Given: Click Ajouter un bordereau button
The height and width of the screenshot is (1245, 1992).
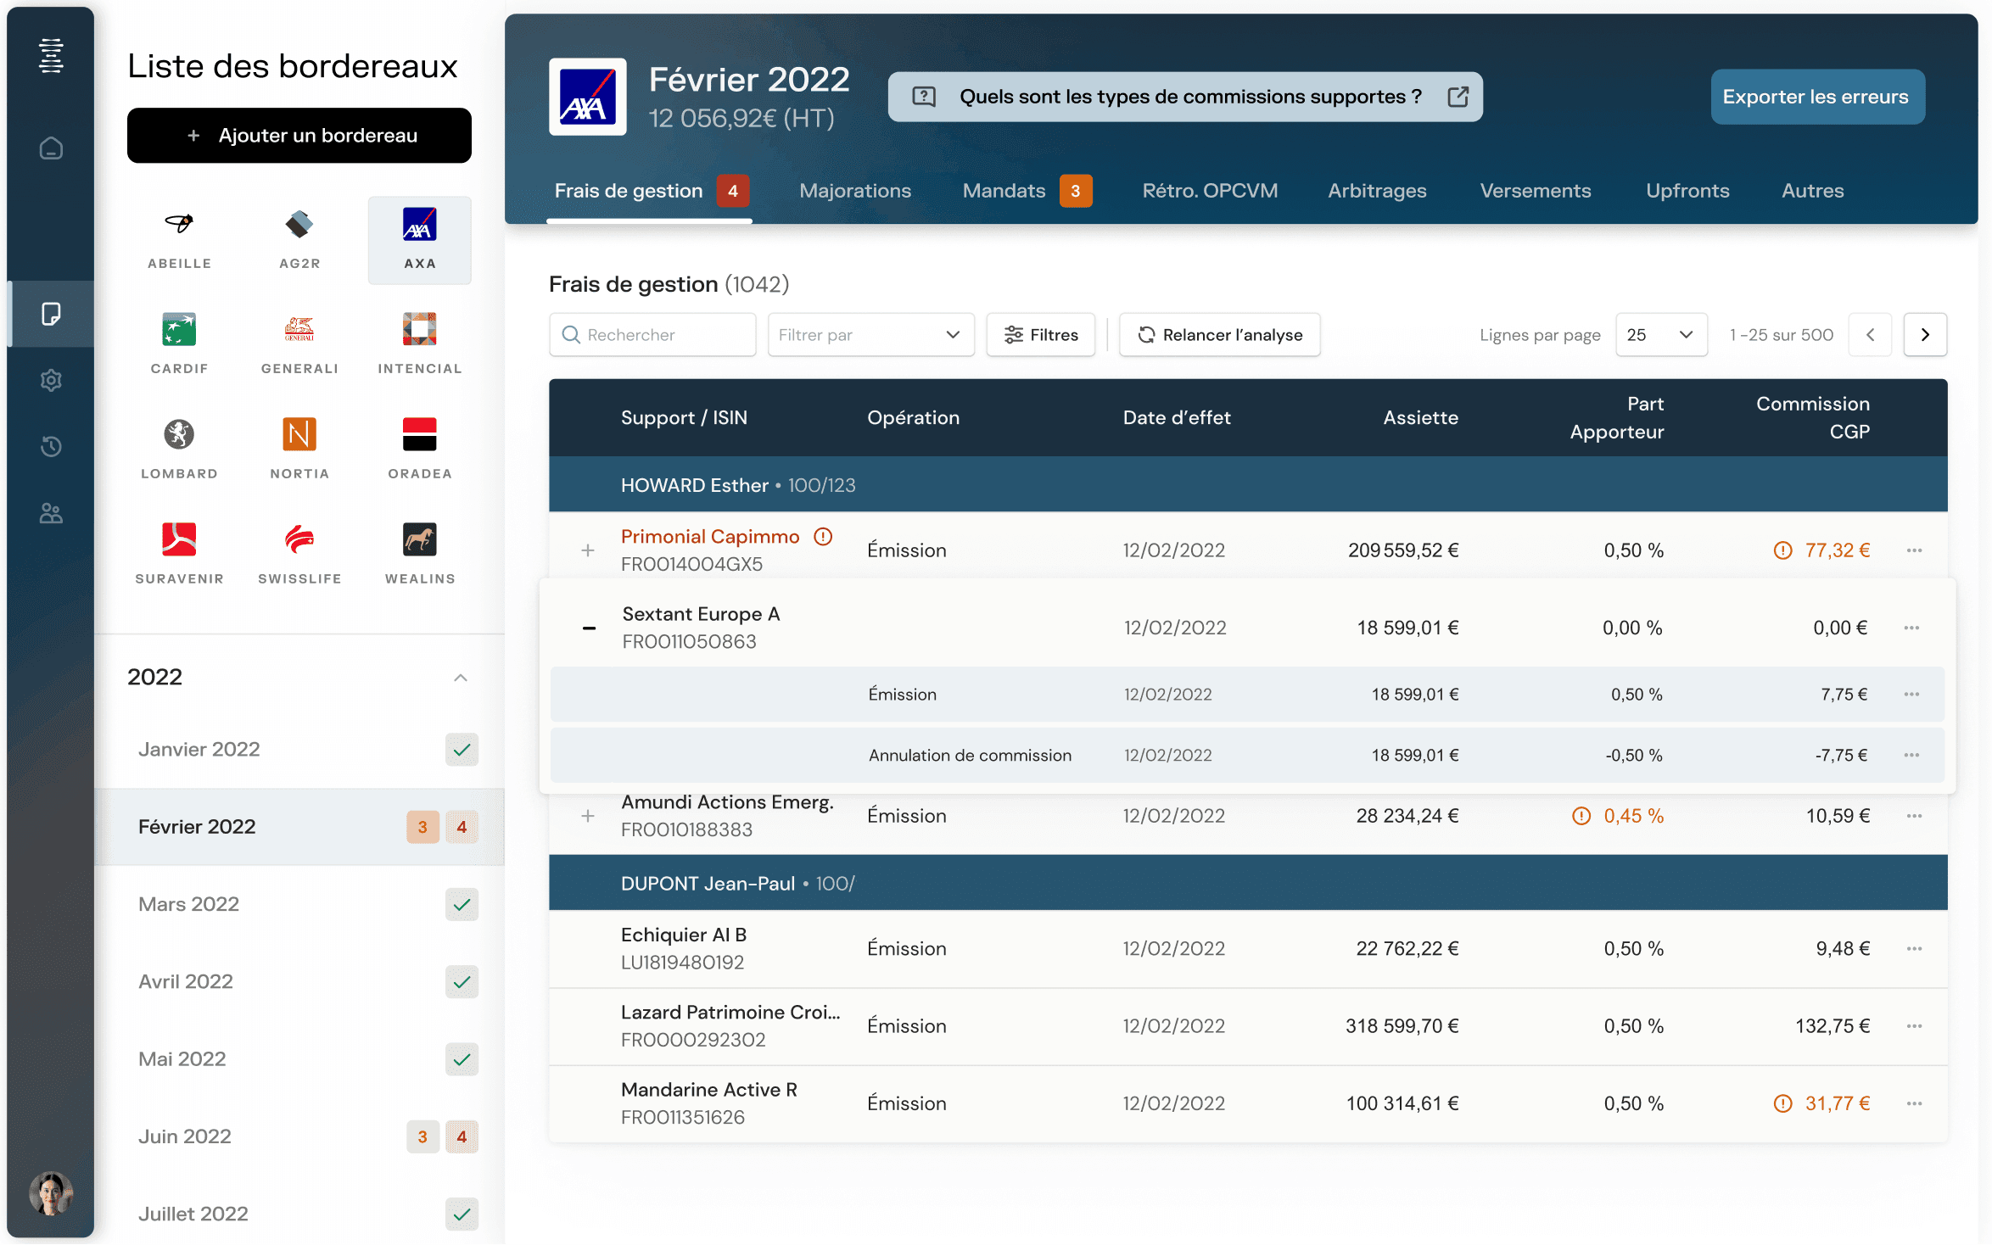Looking at the screenshot, I should click(299, 136).
